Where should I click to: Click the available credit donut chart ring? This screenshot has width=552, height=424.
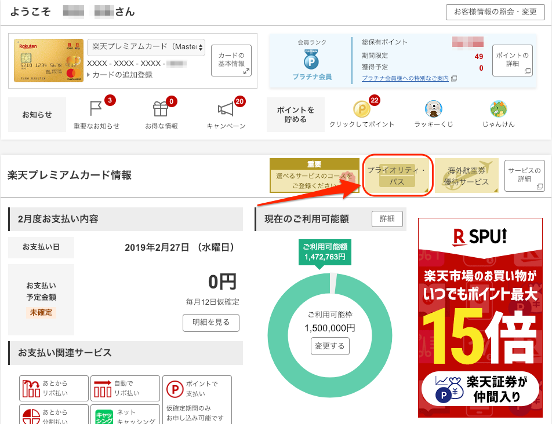point(278,334)
